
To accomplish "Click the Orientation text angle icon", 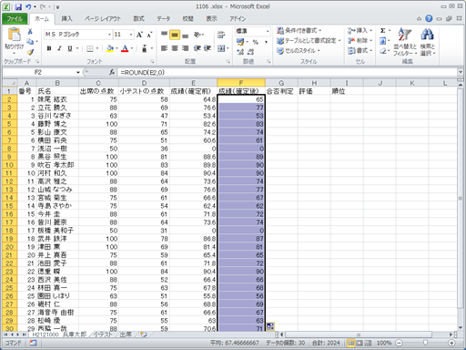I will click(198, 35).
